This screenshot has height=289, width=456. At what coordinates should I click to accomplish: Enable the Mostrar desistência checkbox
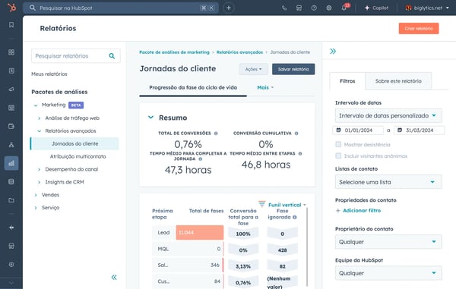(x=338, y=144)
